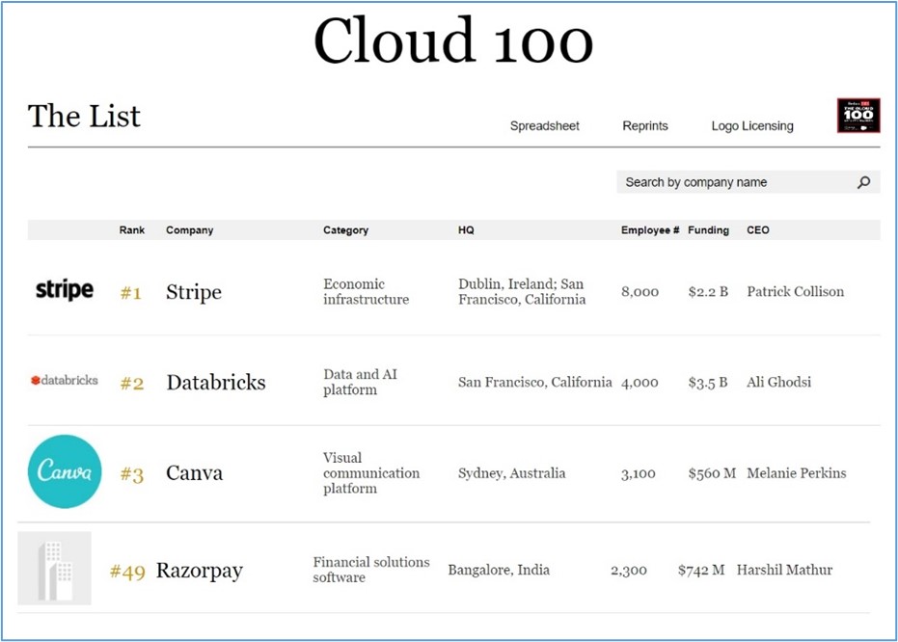Click the 8,000 employee count
Viewport: 898px width, 642px height.
[x=639, y=292]
